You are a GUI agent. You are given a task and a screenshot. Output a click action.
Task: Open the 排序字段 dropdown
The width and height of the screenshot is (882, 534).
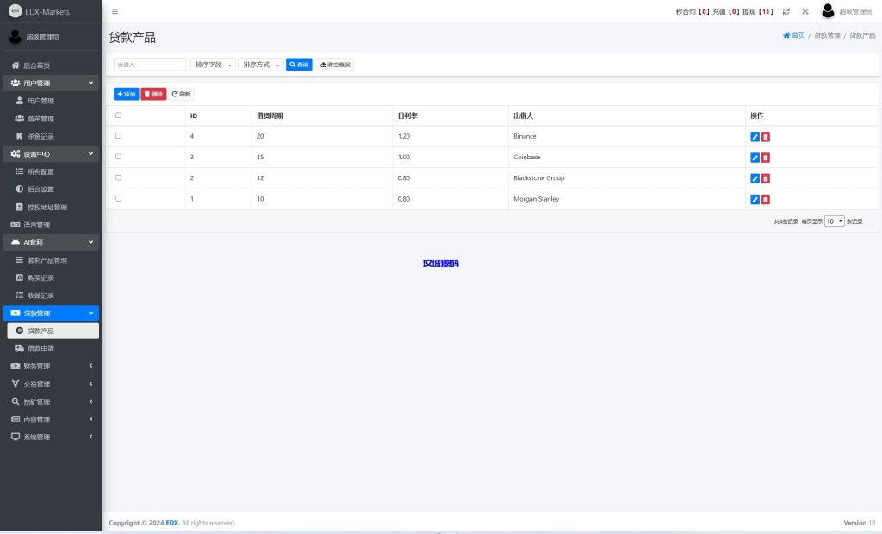(213, 65)
